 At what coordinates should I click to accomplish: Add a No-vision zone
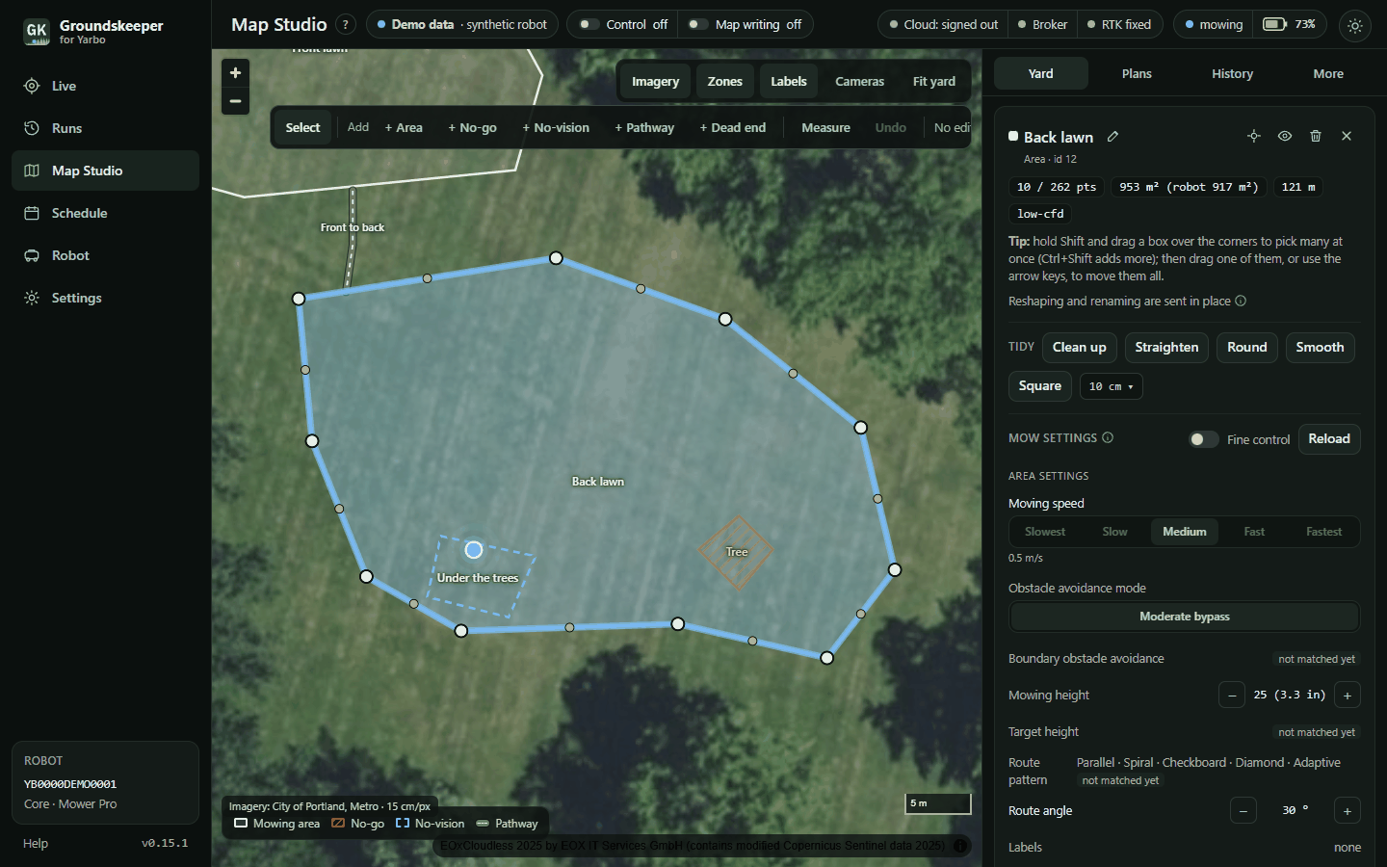pyautogui.click(x=556, y=127)
